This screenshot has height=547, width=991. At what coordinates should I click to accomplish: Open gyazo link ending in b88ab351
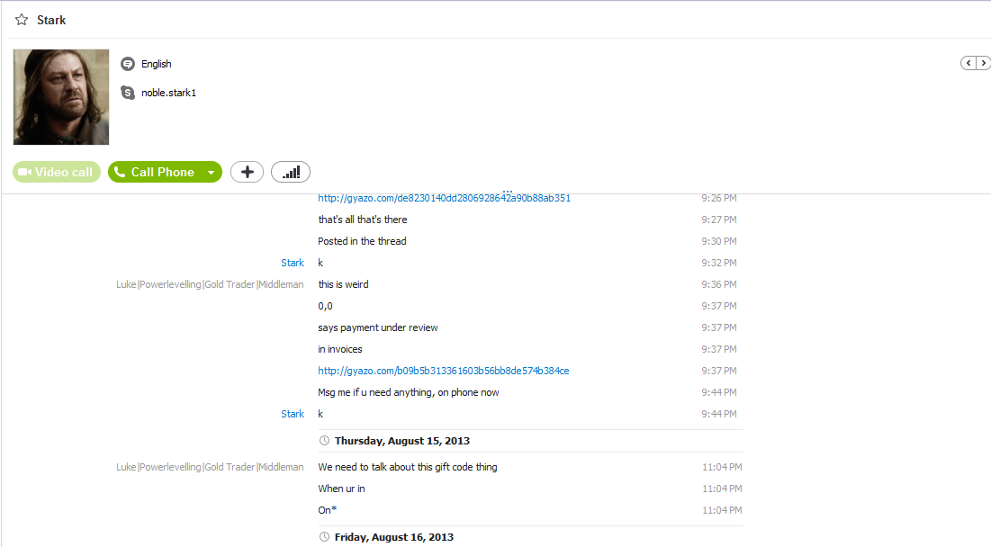click(445, 198)
